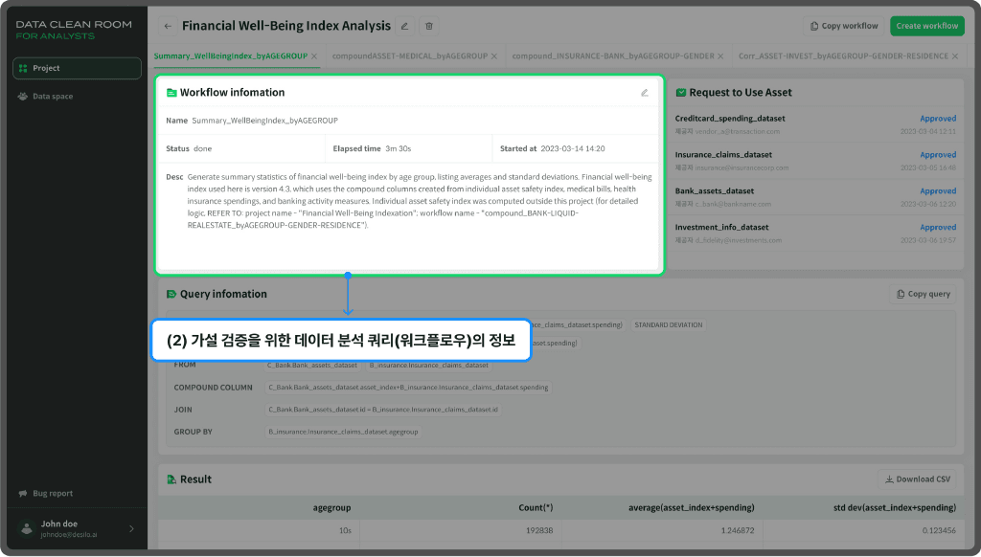The height and width of the screenshot is (557, 981).
Task: Click the GROUP BY agegroup chip
Action: [343, 432]
